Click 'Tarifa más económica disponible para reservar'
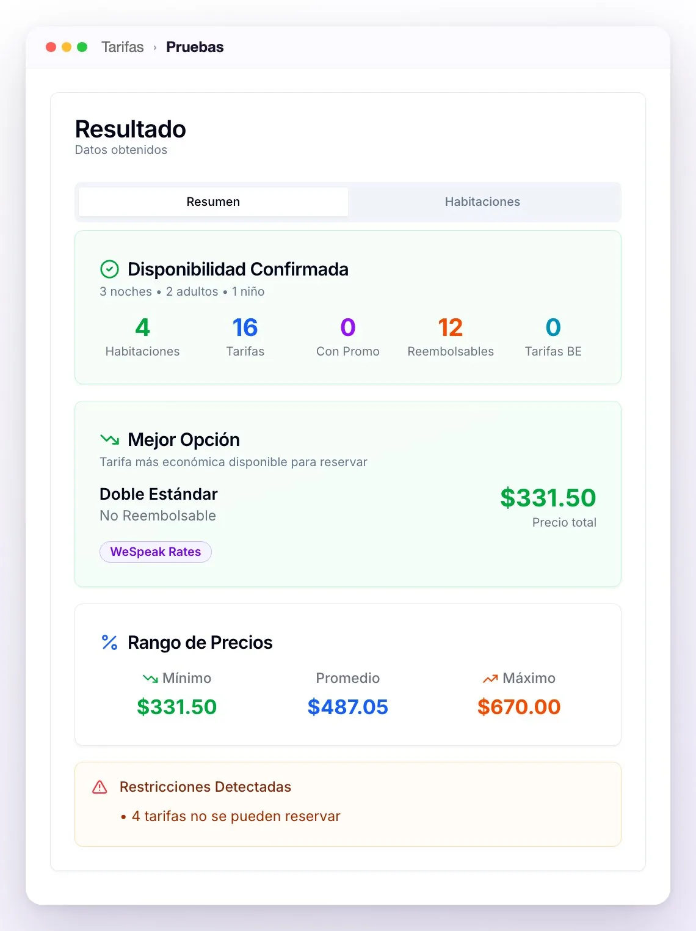Screen dimensions: 696x931 233,462
